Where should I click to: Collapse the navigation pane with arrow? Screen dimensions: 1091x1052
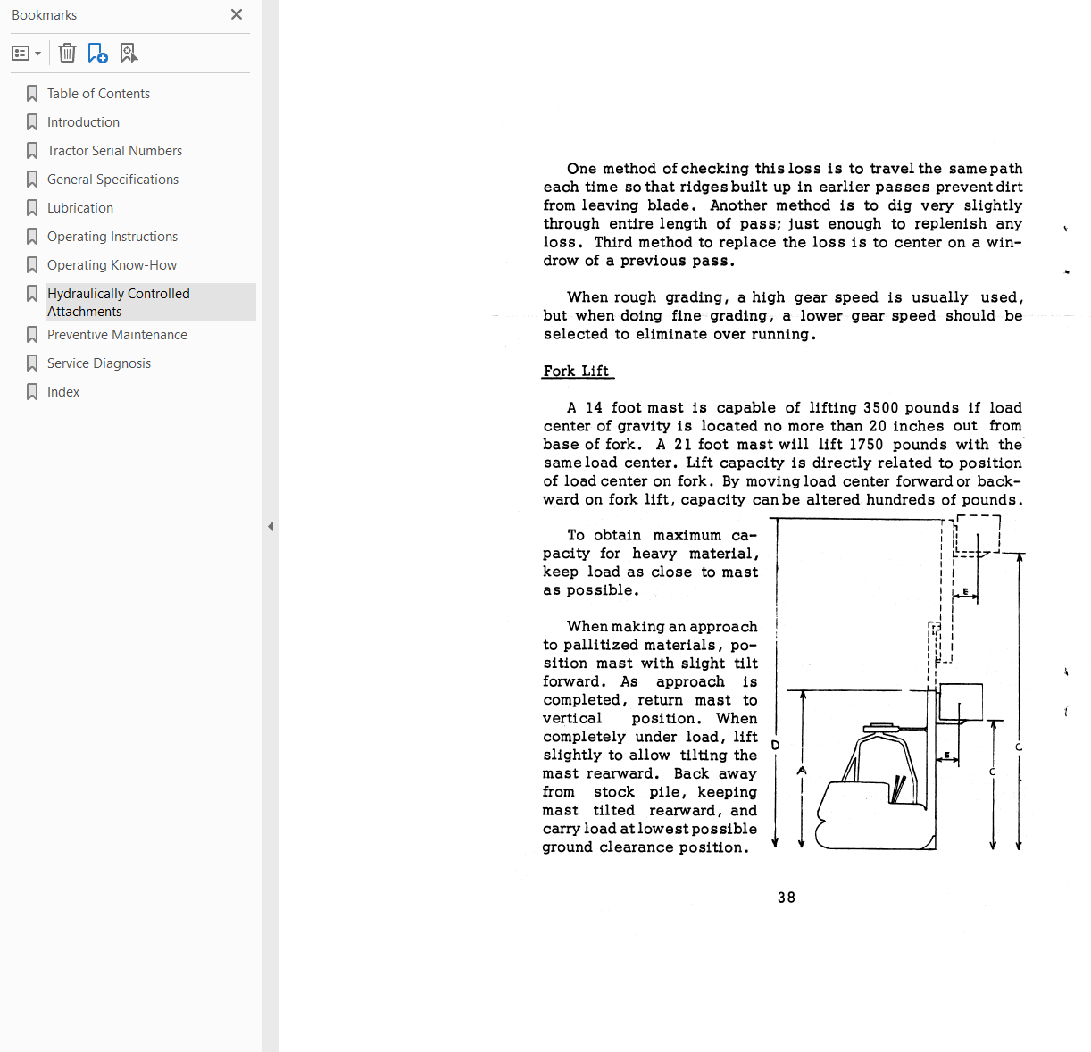(271, 526)
